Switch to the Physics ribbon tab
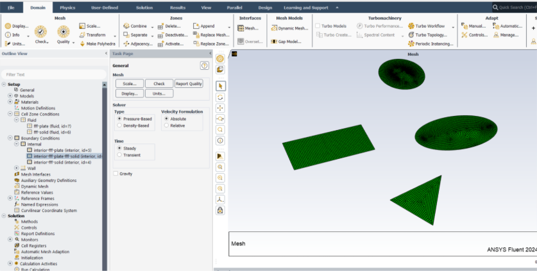Viewport: 537px width, 271px height. click(x=67, y=7)
